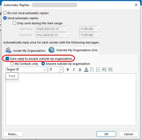Click inside the auto-reply message text area
This screenshot has height=140, width=142.
click(71, 100)
